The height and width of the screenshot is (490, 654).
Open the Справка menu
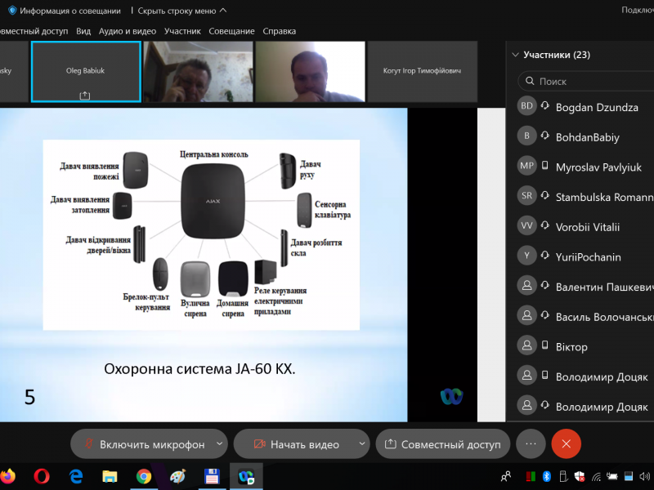(x=280, y=31)
